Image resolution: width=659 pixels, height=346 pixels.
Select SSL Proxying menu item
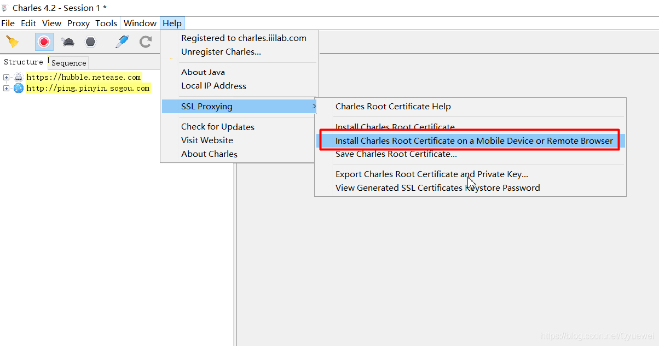pos(239,106)
